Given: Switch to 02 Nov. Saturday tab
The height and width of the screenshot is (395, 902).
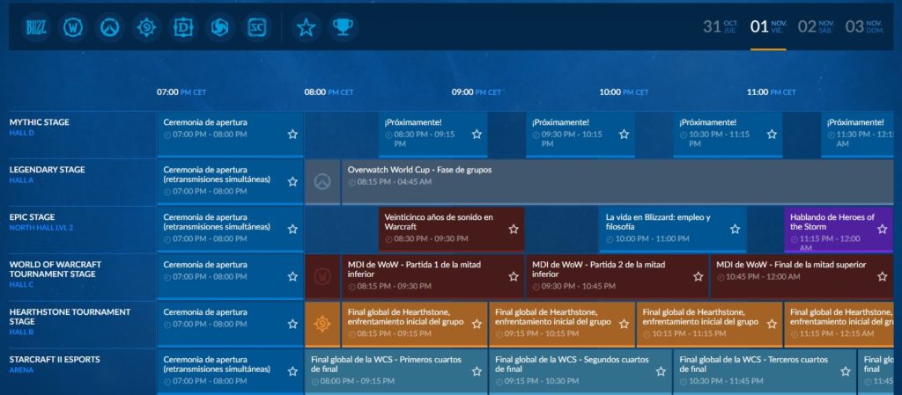Looking at the screenshot, I should (817, 26).
